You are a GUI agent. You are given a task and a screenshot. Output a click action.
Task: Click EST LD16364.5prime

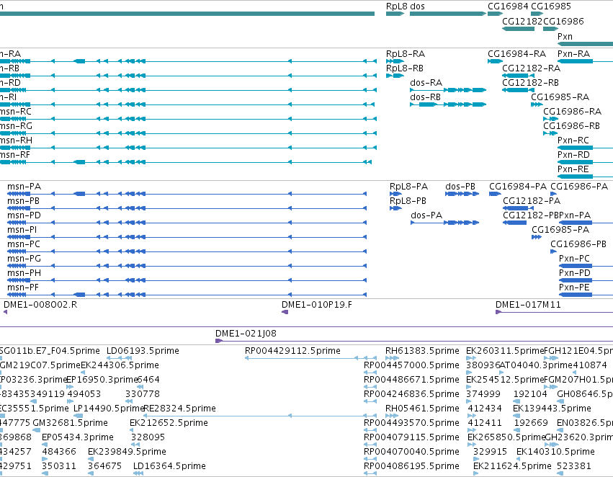point(169,466)
